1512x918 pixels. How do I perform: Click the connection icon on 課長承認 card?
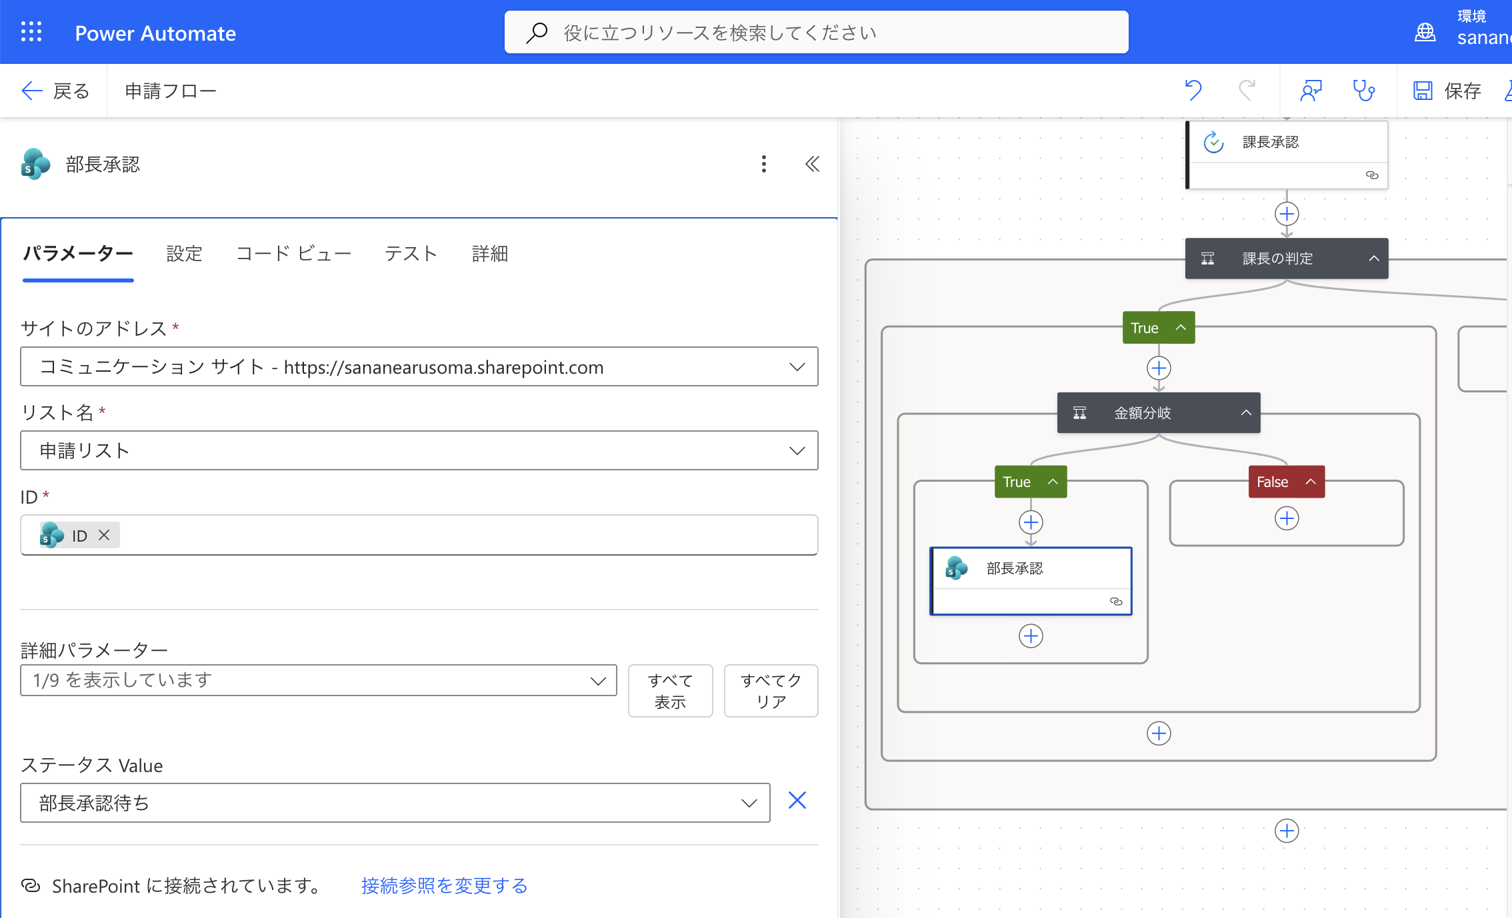coord(1371,175)
